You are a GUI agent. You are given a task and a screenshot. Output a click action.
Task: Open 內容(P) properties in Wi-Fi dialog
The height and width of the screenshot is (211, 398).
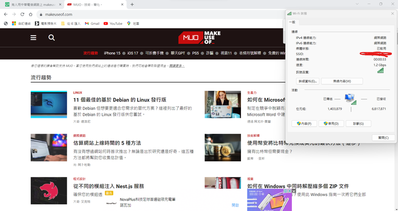point(304,123)
